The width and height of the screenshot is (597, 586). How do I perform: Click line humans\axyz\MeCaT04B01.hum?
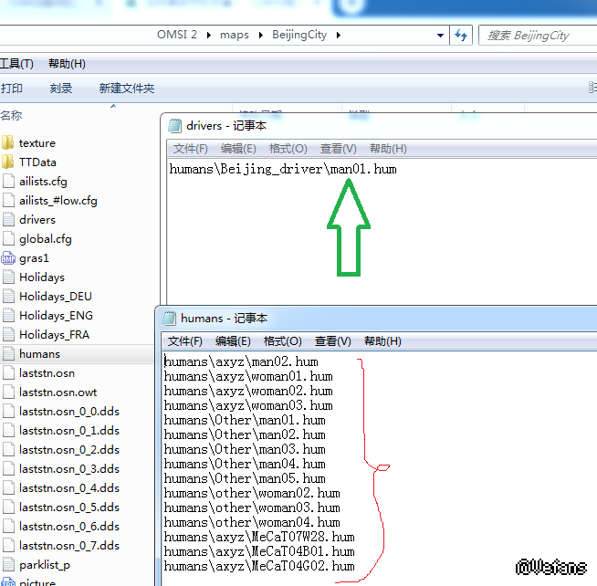coord(259,551)
